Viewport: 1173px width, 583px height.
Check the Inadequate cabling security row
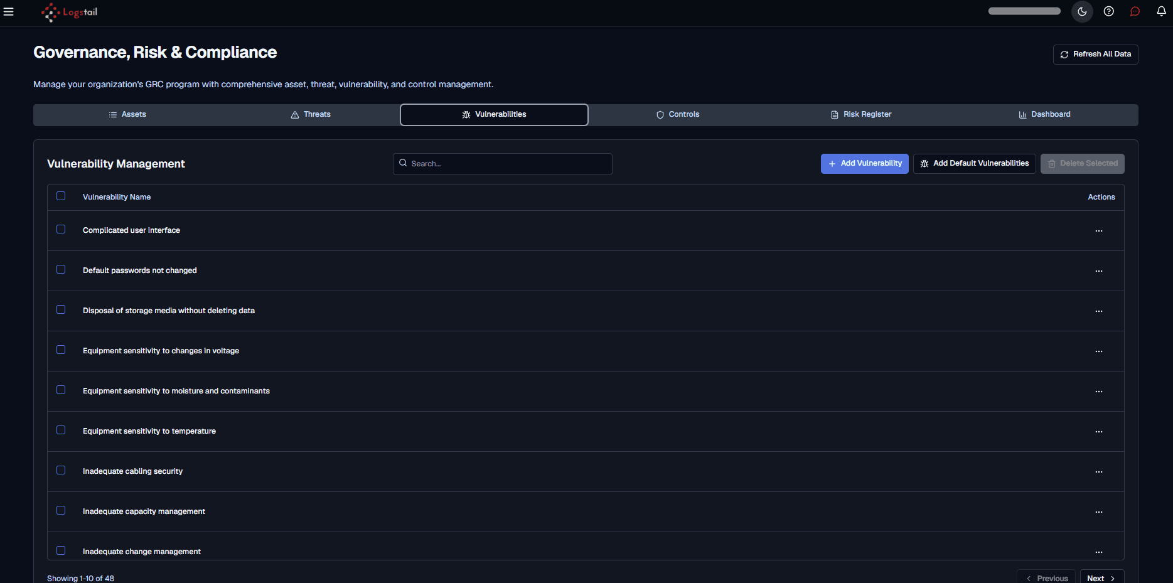point(61,470)
